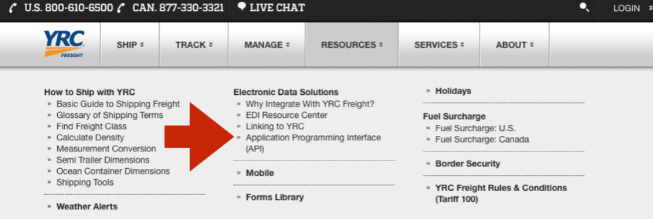Open YRC Freight Rules & Conditions link

point(501,194)
